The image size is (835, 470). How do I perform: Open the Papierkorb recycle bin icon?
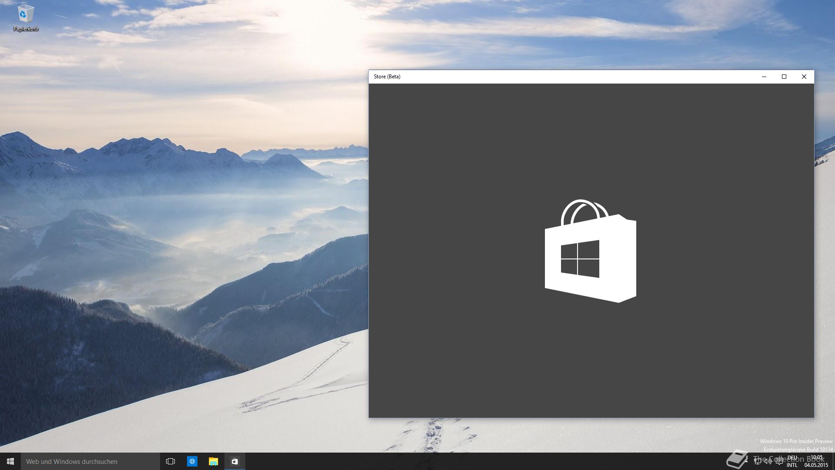click(26, 18)
